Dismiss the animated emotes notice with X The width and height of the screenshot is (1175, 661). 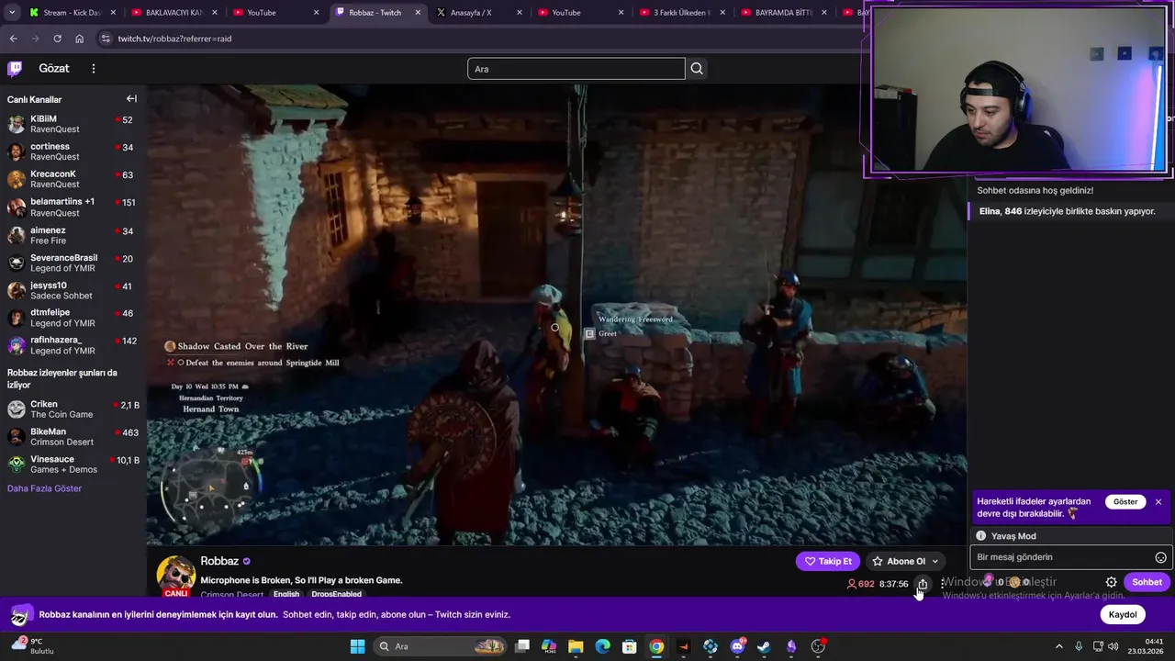pyautogui.click(x=1158, y=502)
